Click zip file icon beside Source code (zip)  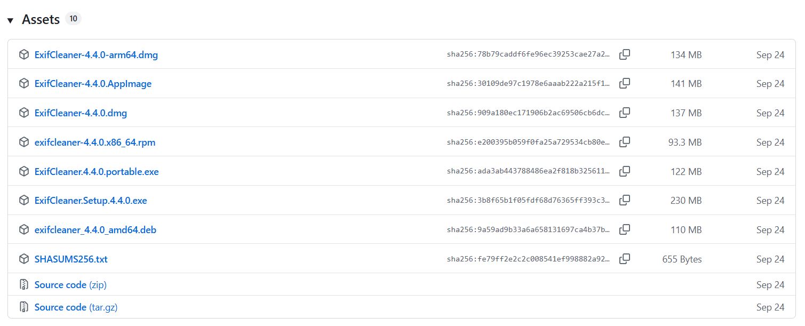[23, 285]
